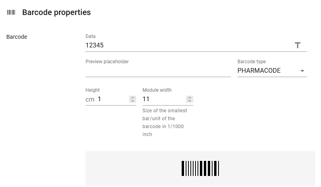Click the generated barcode preview image
Screen dimensions: 321x187
(200, 168)
